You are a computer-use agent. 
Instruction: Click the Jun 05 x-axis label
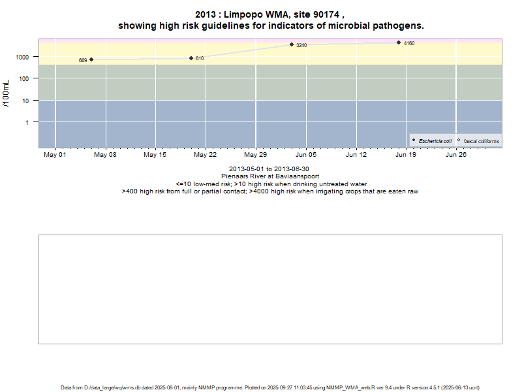coord(306,155)
